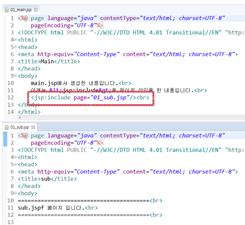Image resolution: width=245 pixels, height=225 pixels.
Task: Collapse the <body> fold in 01_main.jsp
Action: (15, 76)
